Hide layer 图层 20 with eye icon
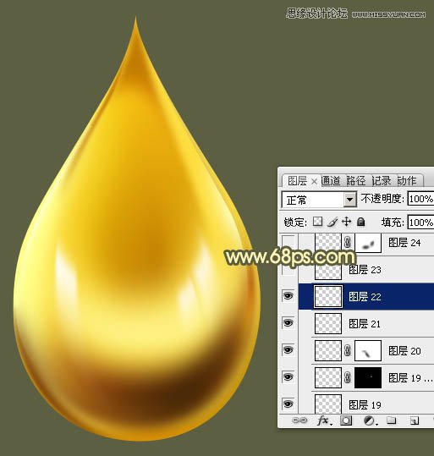 click(x=288, y=350)
